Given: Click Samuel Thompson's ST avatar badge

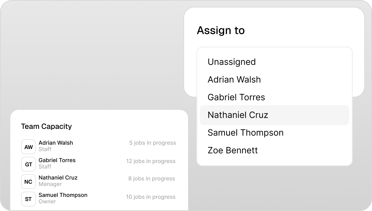Looking at the screenshot, I should click(28, 199).
